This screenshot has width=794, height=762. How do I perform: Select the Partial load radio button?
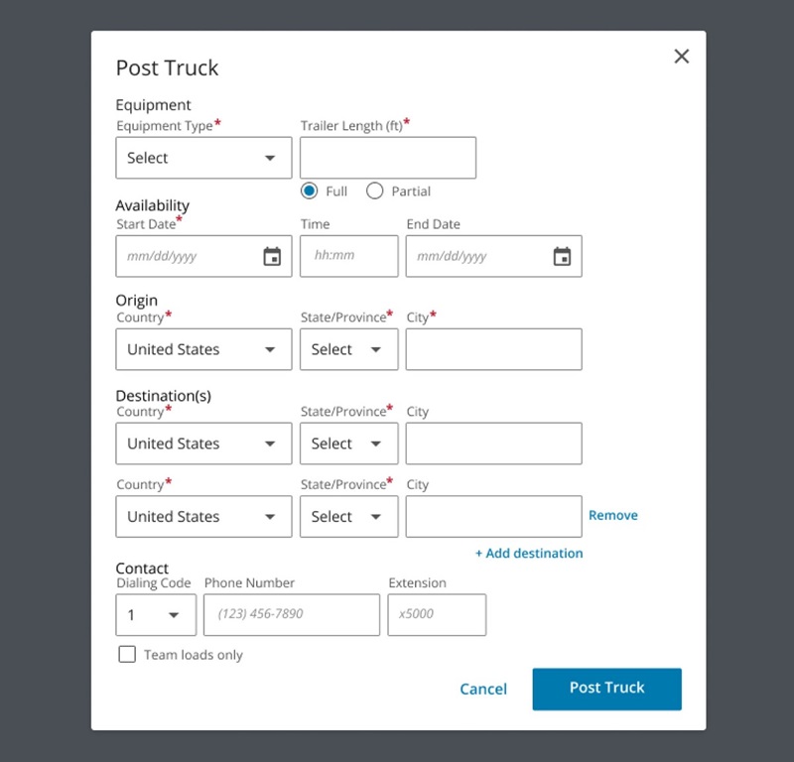375,190
